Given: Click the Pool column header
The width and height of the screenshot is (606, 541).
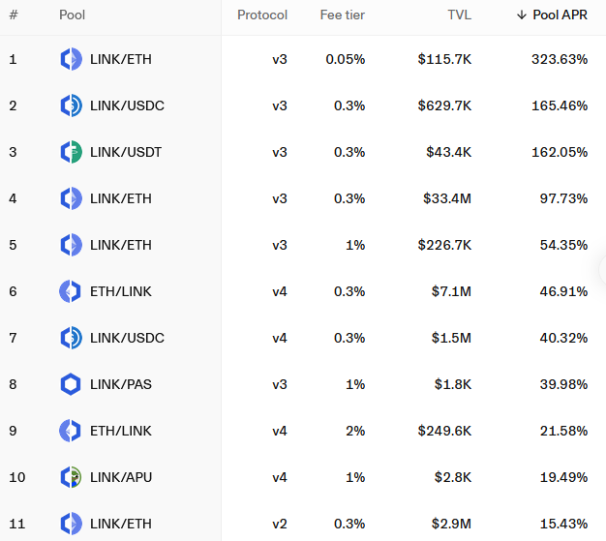Looking at the screenshot, I should [x=72, y=15].
